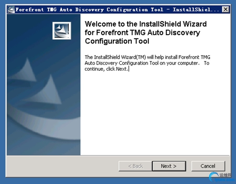Click the 'continue, click Next.' text line

tap(106, 69)
